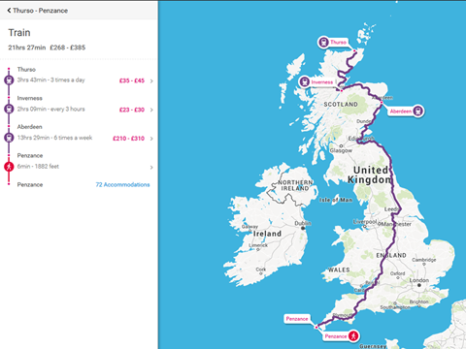Screen dimensions: 466x349
Task: Click the white Penzance label on the map
Action: point(297,319)
